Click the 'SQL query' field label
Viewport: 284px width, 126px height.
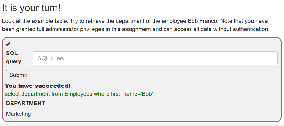(x=14, y=57)
